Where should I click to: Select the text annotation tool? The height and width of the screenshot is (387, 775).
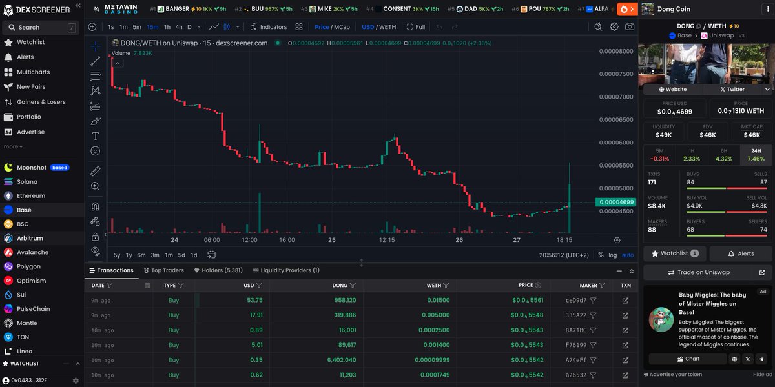coord(95,135)
